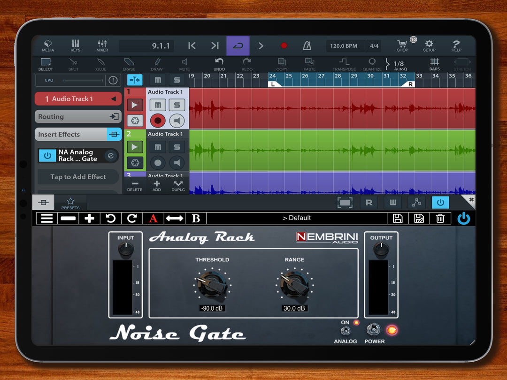Open the Media browser
Viewport: 507px width, 380px height.
[x=48, y=46]
